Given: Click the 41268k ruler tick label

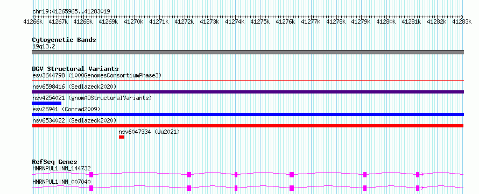Looking at the screenshot, I should click(x=83, y=21).
